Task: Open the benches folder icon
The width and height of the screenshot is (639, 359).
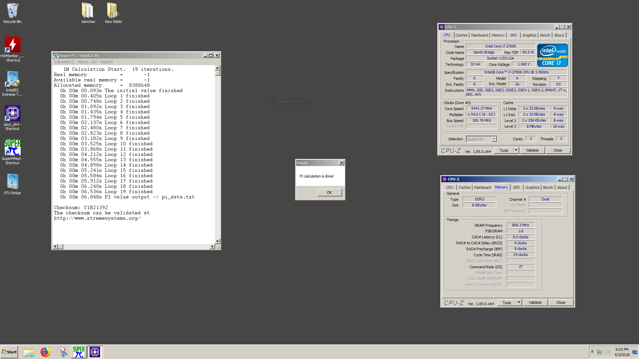Action: 88,13
